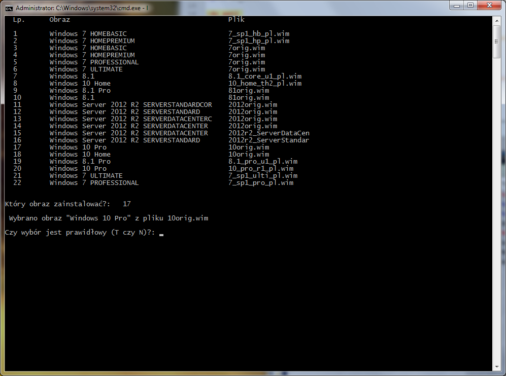Click '81orig.wim' in row 10

click(x=249, y=98)
